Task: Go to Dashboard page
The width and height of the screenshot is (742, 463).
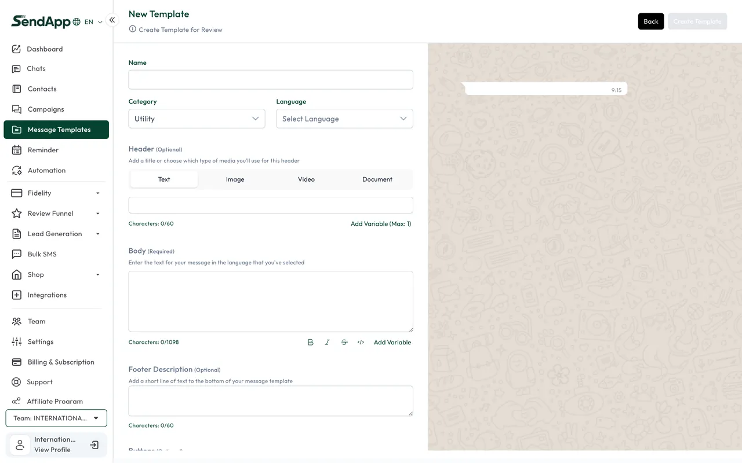Action: (x=45, y=49)
